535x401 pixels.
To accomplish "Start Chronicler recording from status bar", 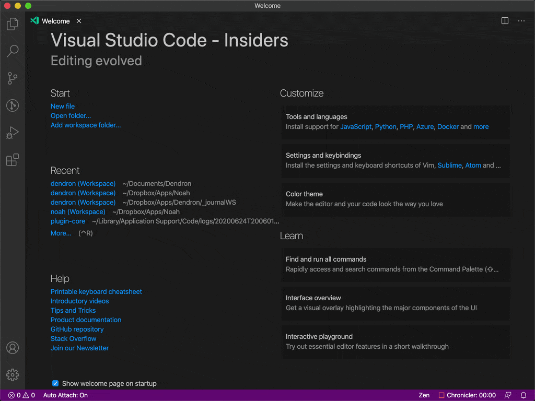I will (467, 395).
